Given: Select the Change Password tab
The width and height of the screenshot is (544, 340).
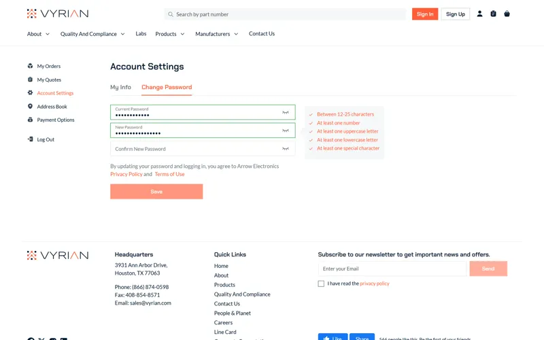Looking at the screenshot, I should coord(167,87).
